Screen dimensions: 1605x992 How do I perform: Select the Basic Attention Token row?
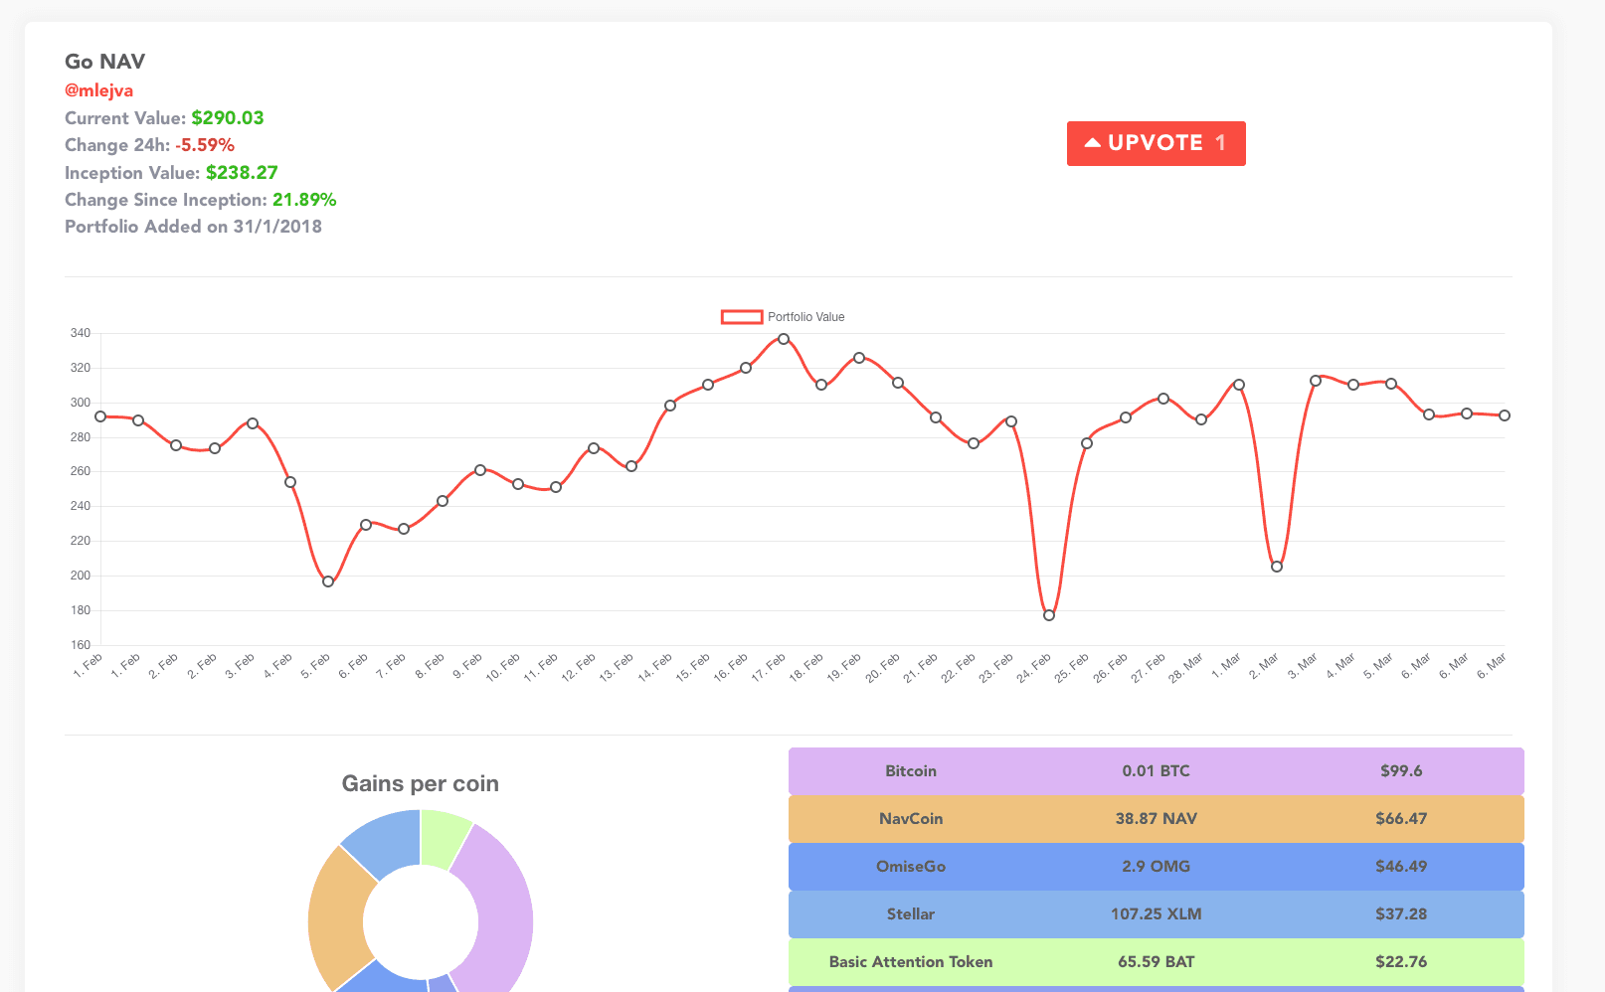pos(1156,962)
